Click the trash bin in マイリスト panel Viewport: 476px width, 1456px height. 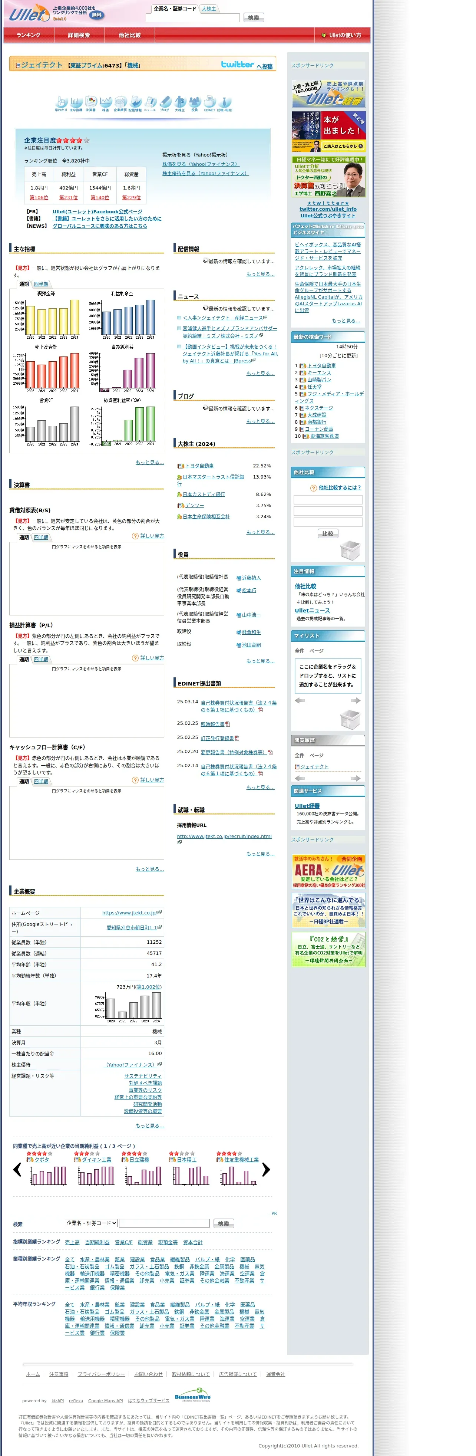coord(350,719)
